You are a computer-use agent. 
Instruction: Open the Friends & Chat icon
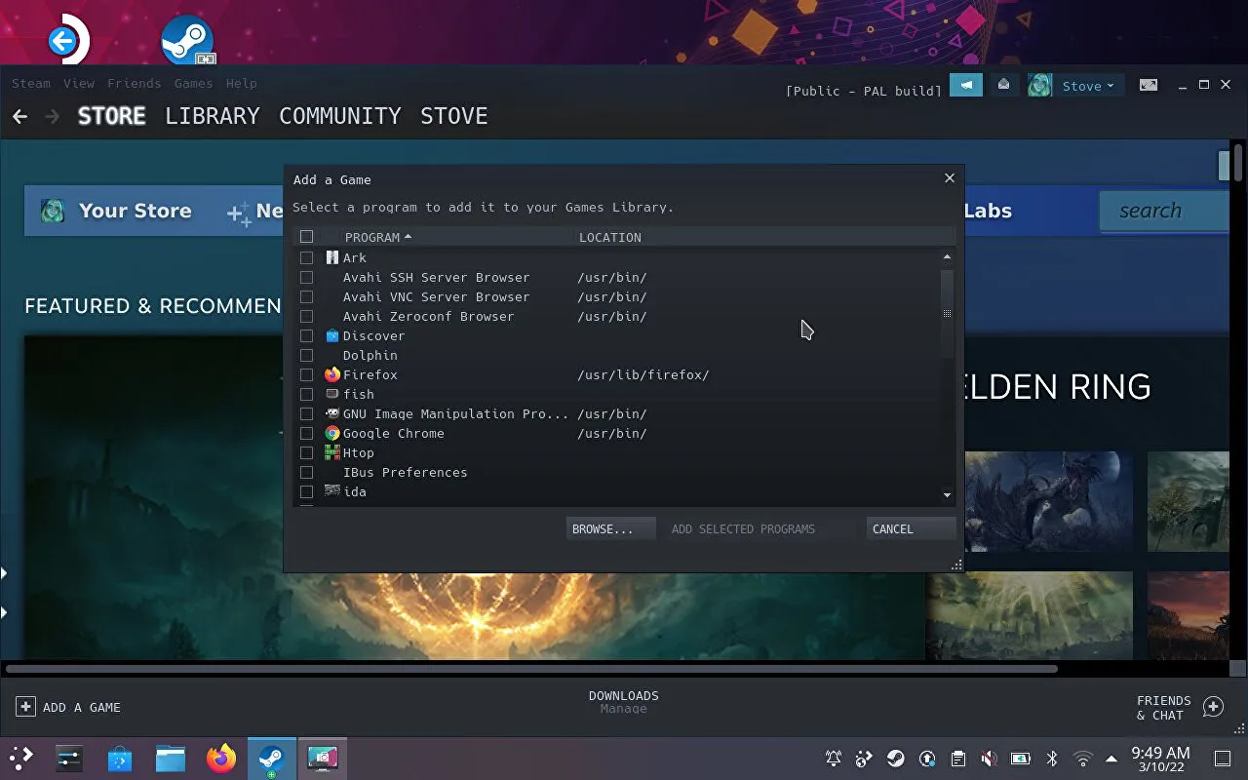(x=1213, y=704)
